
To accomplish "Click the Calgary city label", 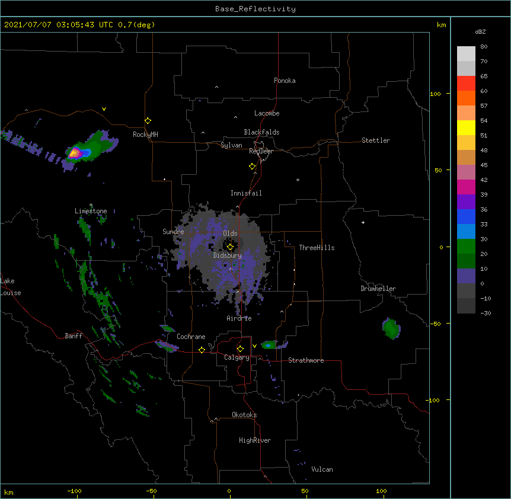I will point(237,357).
